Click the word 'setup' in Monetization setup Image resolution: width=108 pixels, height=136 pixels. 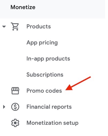pos(71,123)
